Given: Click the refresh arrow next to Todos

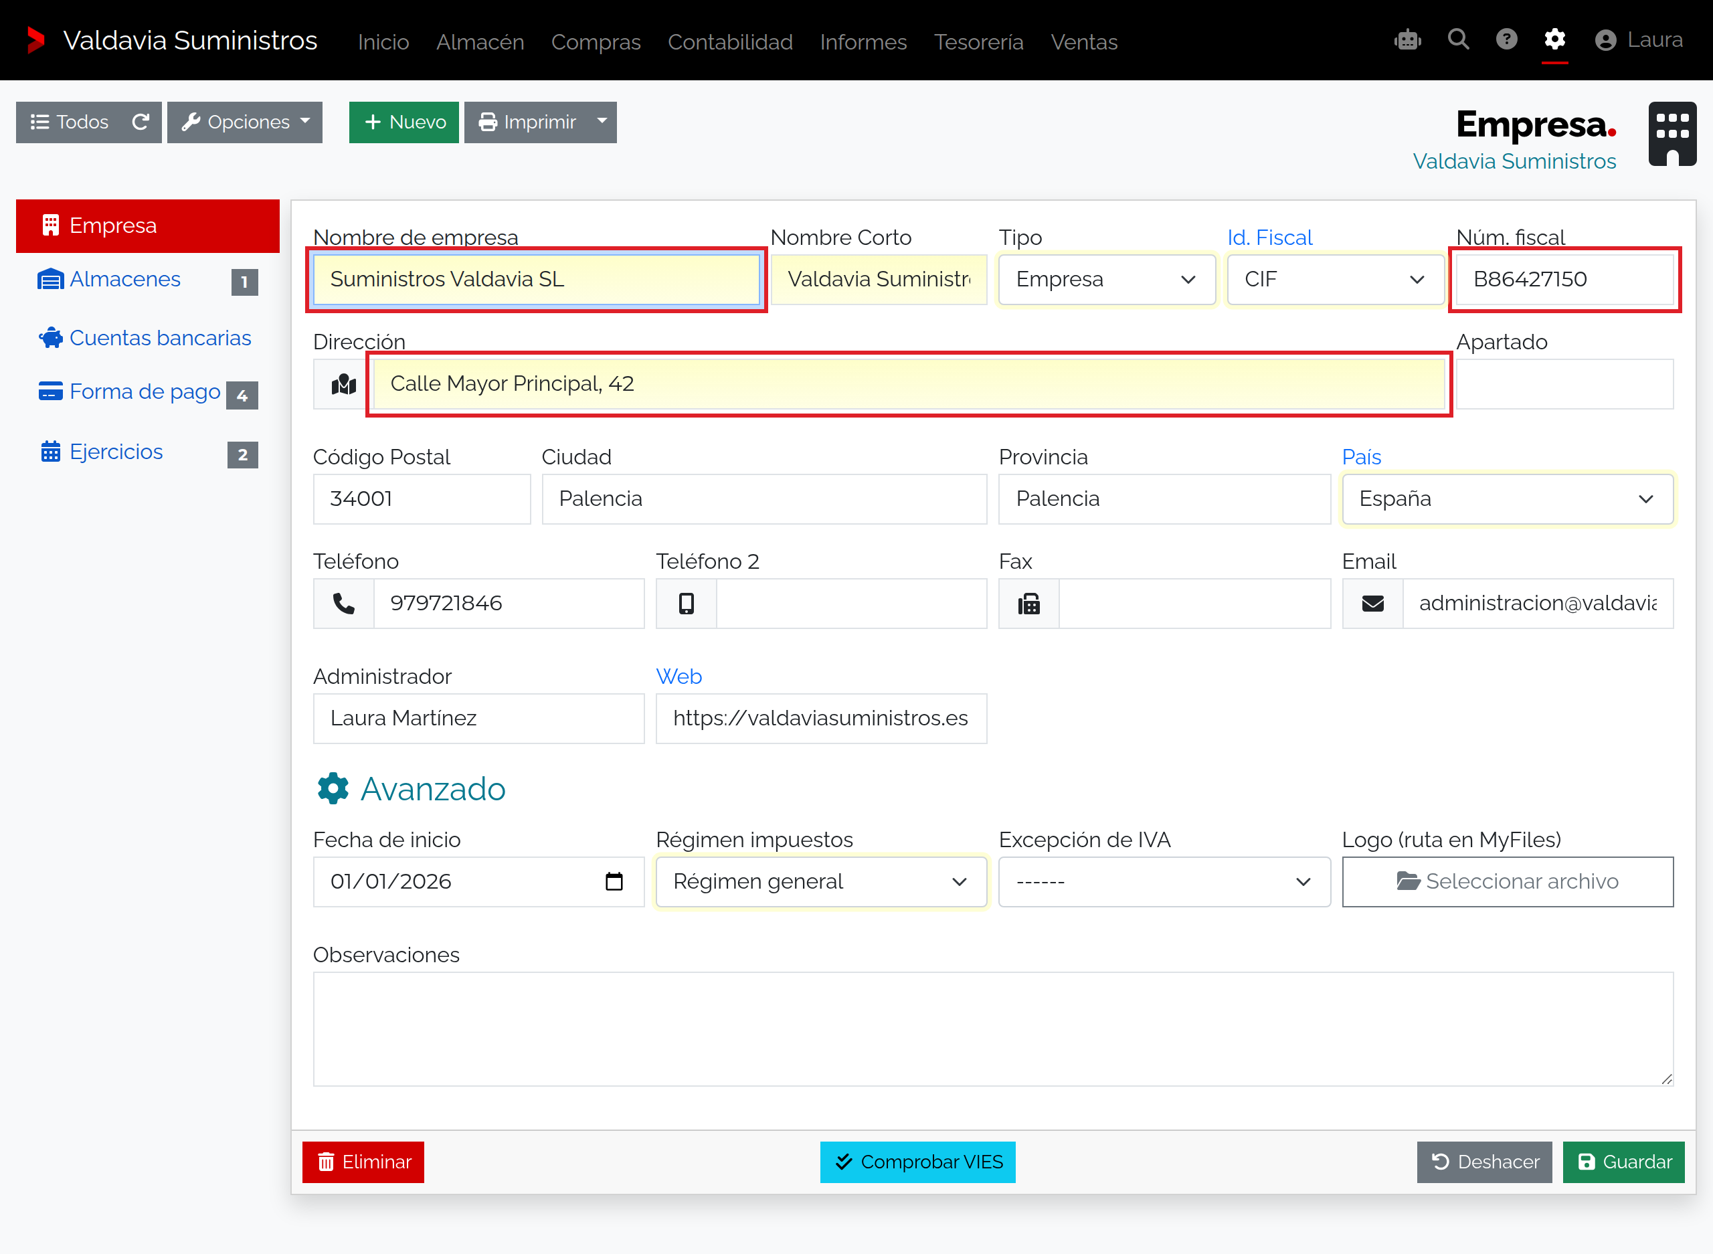Looking at the screenshot, I should point(141,122).
